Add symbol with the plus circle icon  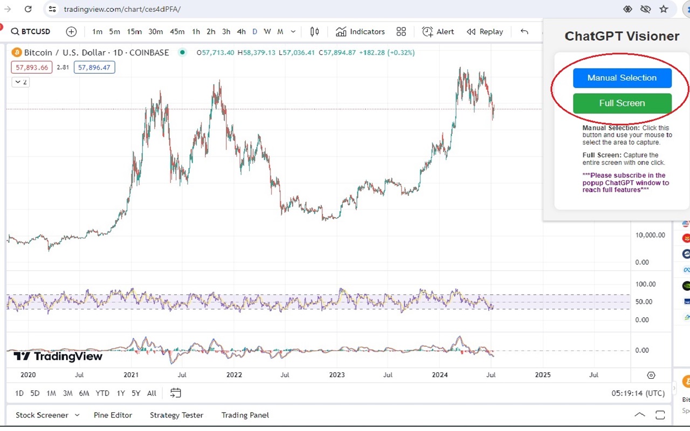click(x=71, y=32)
